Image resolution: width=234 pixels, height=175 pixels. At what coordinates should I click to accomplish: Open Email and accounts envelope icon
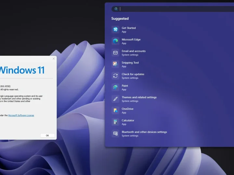115,53
